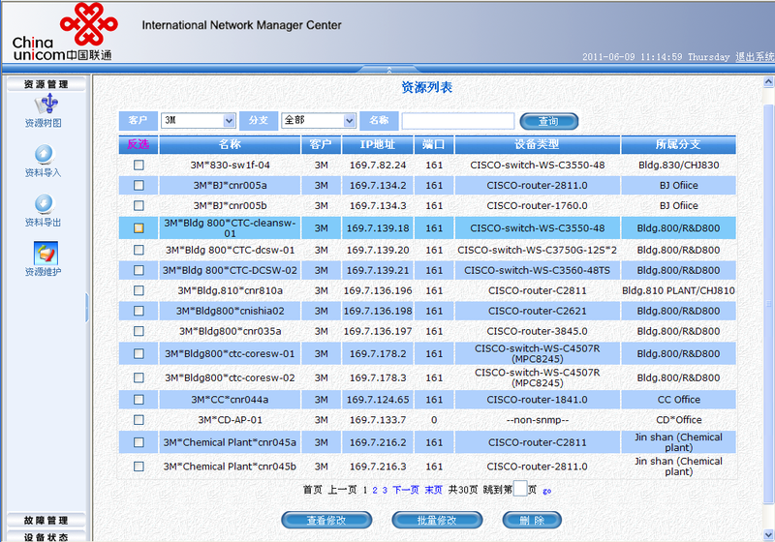Click the 删除 button

[532, 520]
